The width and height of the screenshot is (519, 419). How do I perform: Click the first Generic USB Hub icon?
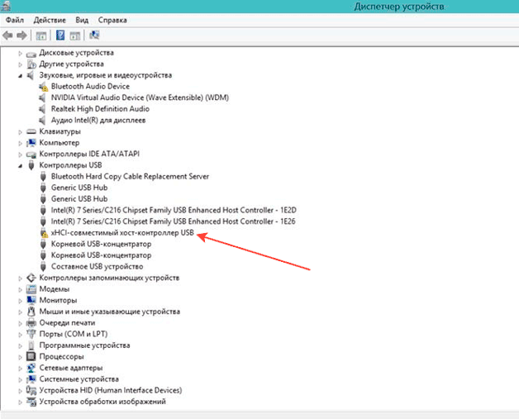coord(44,188)
